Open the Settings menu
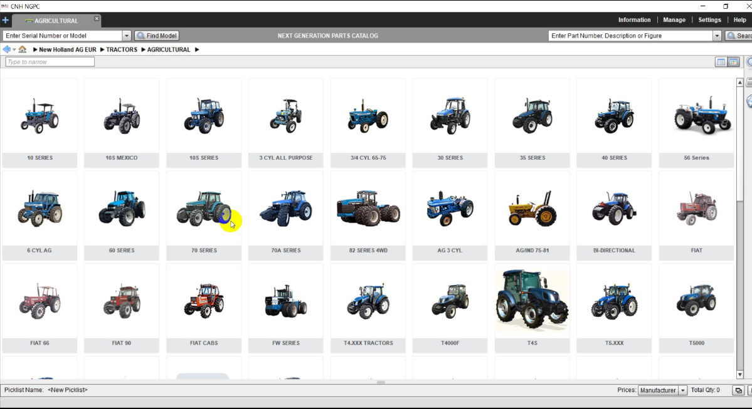Image resolution: width=752 pixels, height=409 pixels. tap(709, 20)
